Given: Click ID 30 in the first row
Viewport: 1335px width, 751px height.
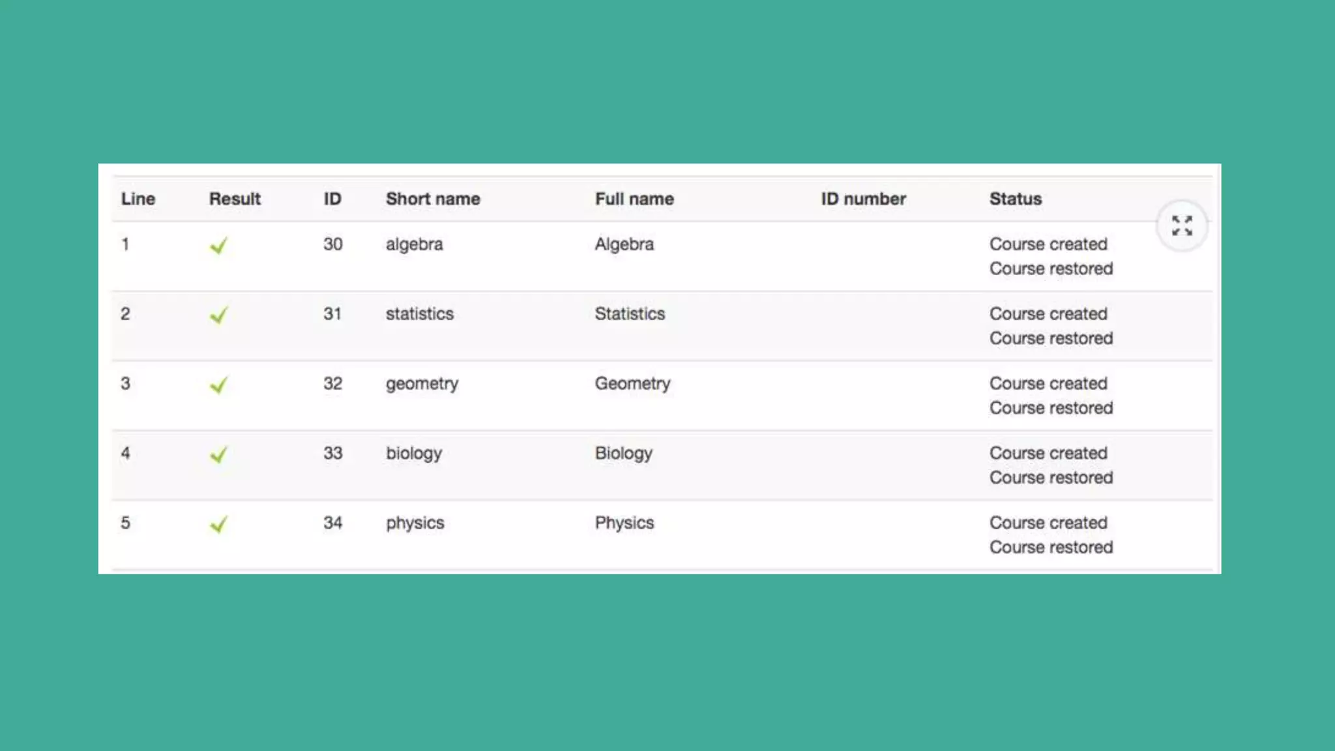Looking at the screenshot, I should tap(332, 244).
